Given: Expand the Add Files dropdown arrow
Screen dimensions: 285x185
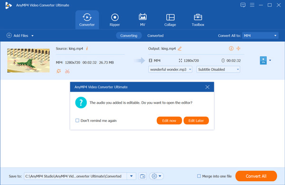Looking at the screenshot, I should pyautogui.click(x=32, y=36).
